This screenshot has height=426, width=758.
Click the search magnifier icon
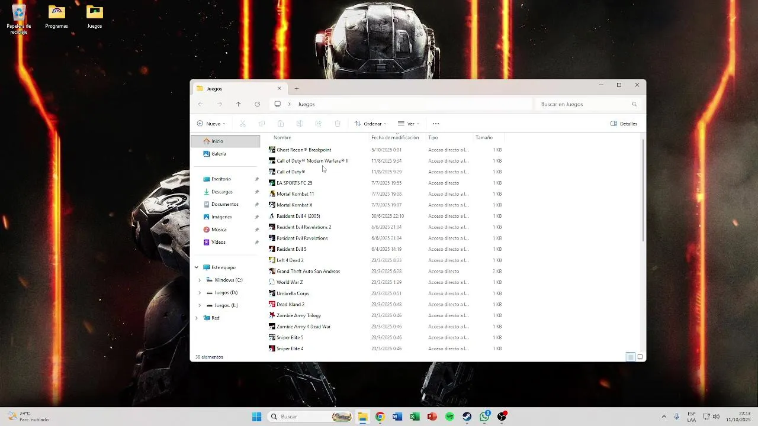pyautogui.click(x=634, y=104)
